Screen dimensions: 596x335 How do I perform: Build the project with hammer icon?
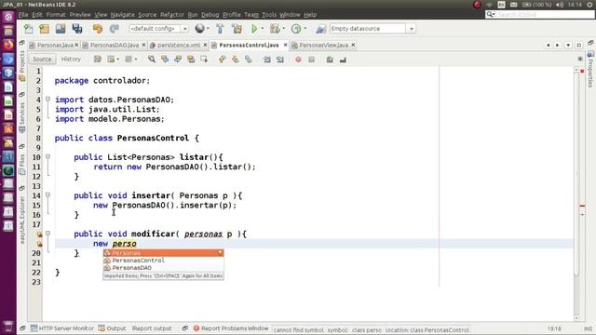coord(220,29)
